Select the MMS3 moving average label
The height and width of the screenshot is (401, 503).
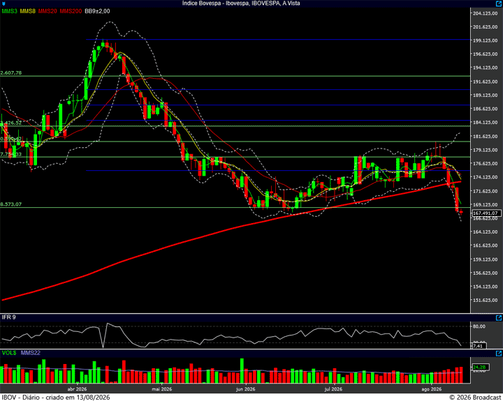pyautogui.click(x=10, y=11)
